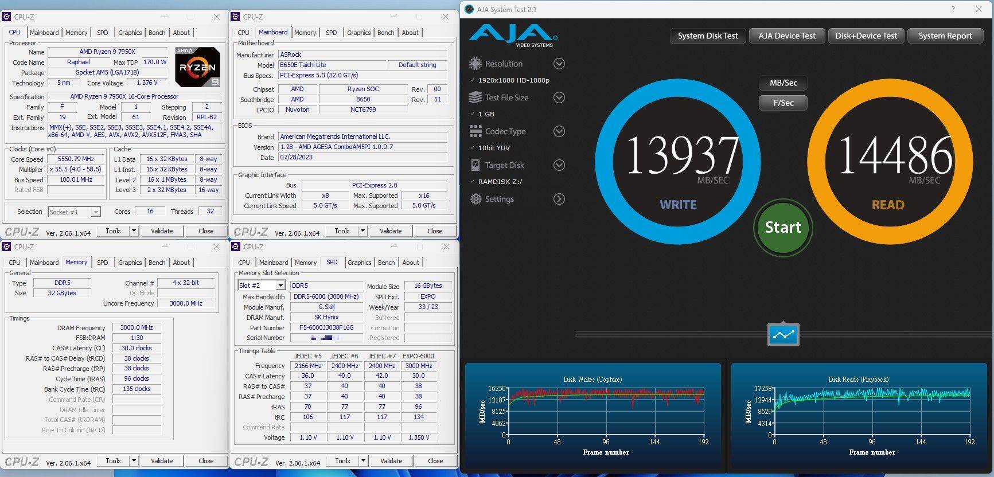The height and width of the screenshot is (477, 994).
Task: Click the Target Disk drive icon
Action: [x=475, y=165]
